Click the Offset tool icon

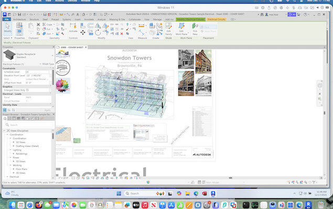(x=90, y=26)
